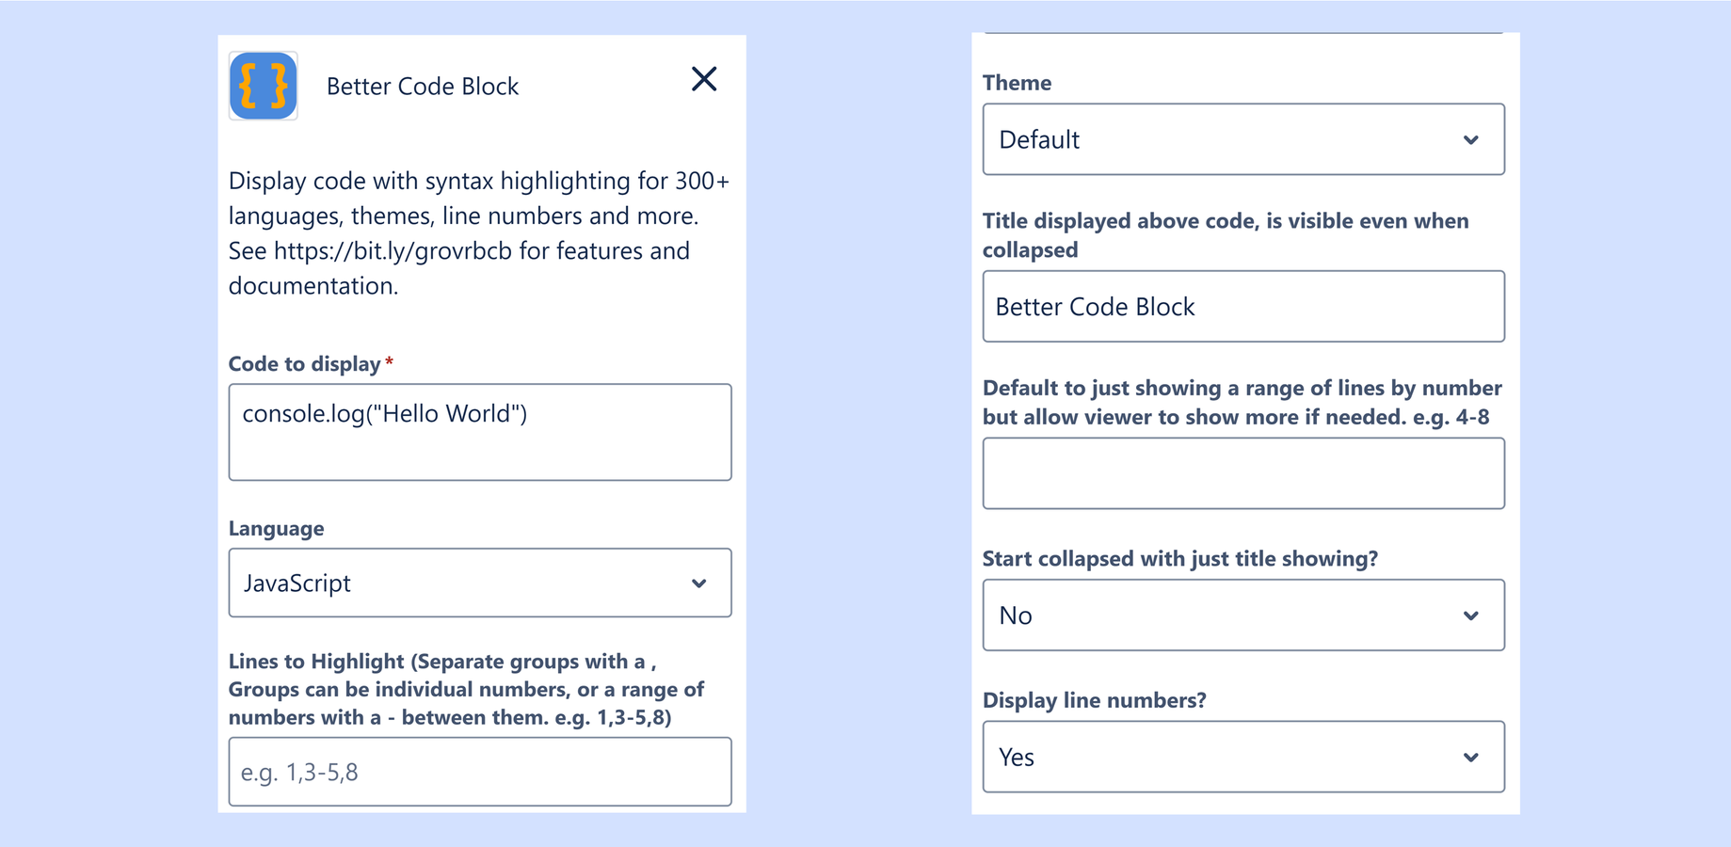Click the Code to display text area
The image size is (1731, 847).
pyautogui.click(x=480, y=432)
